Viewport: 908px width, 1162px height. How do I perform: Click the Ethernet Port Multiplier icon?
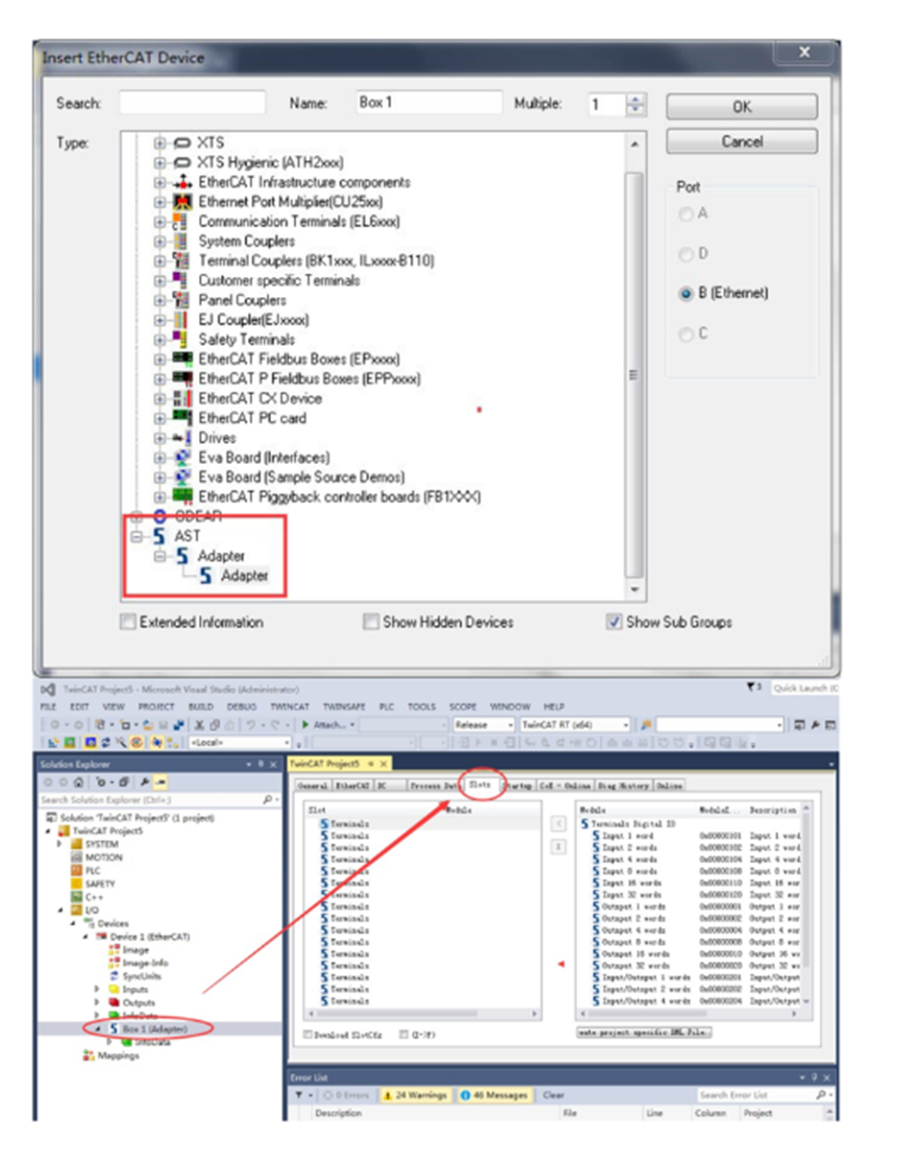pyautogui.click(x=182, y=202)
